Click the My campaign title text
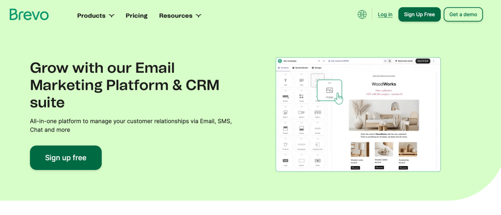The height and width of the screenshot is (215, 501). pyautogui.click(x=290, y=61)
